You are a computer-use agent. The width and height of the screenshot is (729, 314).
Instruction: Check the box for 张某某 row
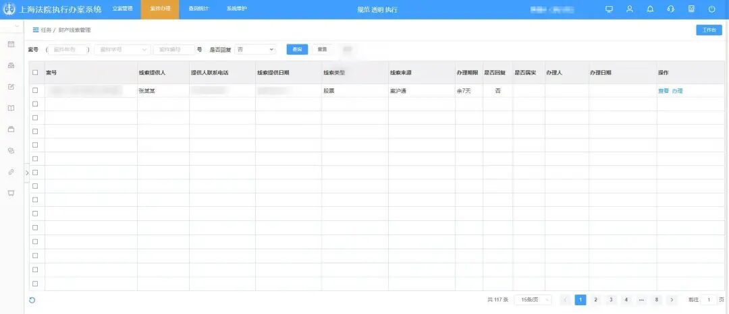pos(35,90)
